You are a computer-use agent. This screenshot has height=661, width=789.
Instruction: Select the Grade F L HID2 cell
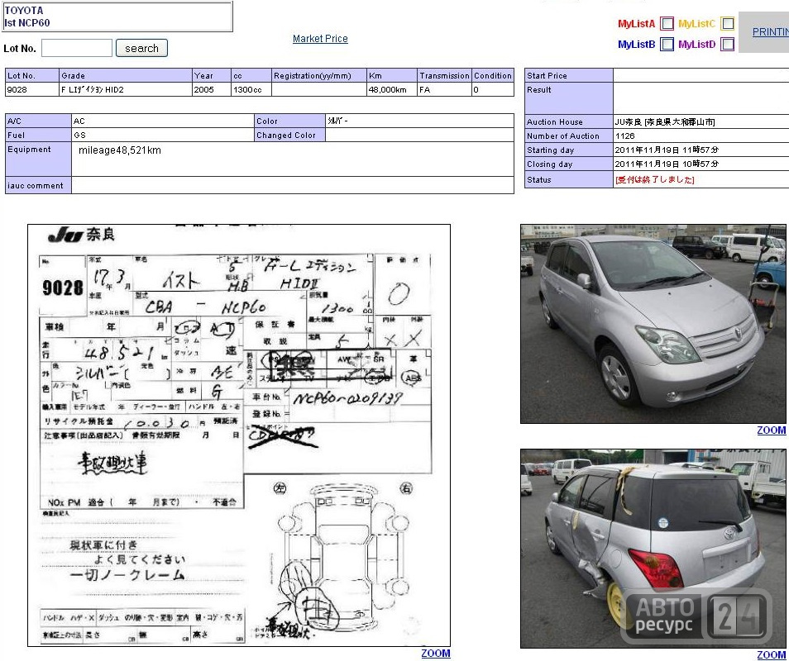pyautogui.click(x=126, y=89)
